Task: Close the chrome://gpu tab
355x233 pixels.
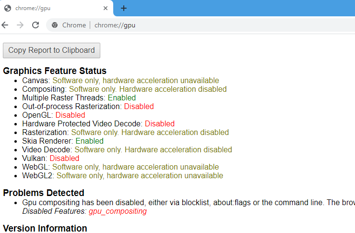Action: coord(105,8)
